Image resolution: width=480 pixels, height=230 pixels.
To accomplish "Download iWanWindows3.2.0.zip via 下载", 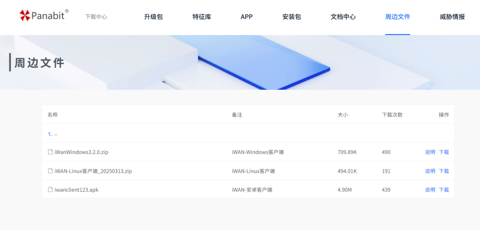I will coord(444,152).
